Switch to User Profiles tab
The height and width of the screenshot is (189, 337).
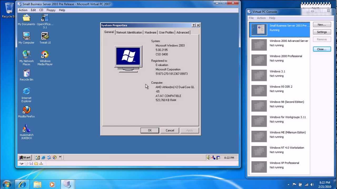(166, 32)
